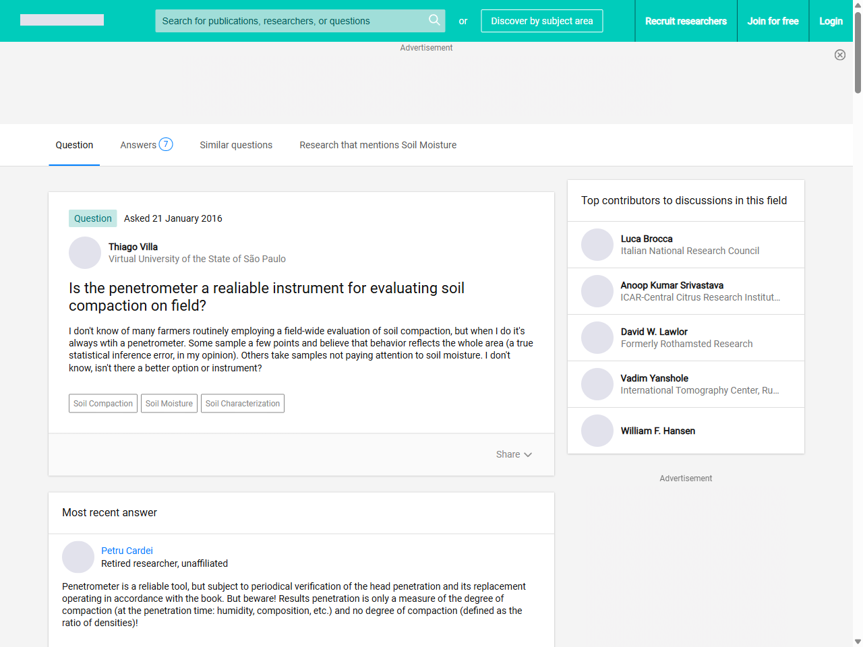Viewport: 863px width, 647px height.
Task: Click the Soil Compaction topic tag
Action: coord(103,404)
